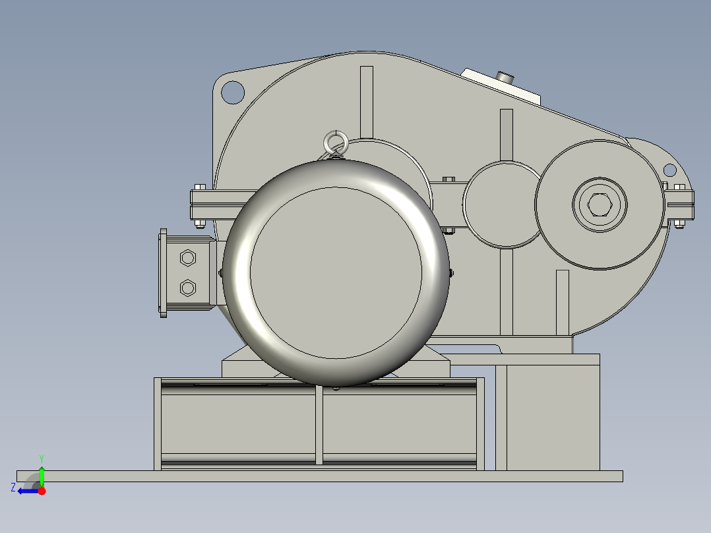The height and width of the screenshot is (533, 711).
Task: Select the green Y axis arrow
Action: click(42, 472)
